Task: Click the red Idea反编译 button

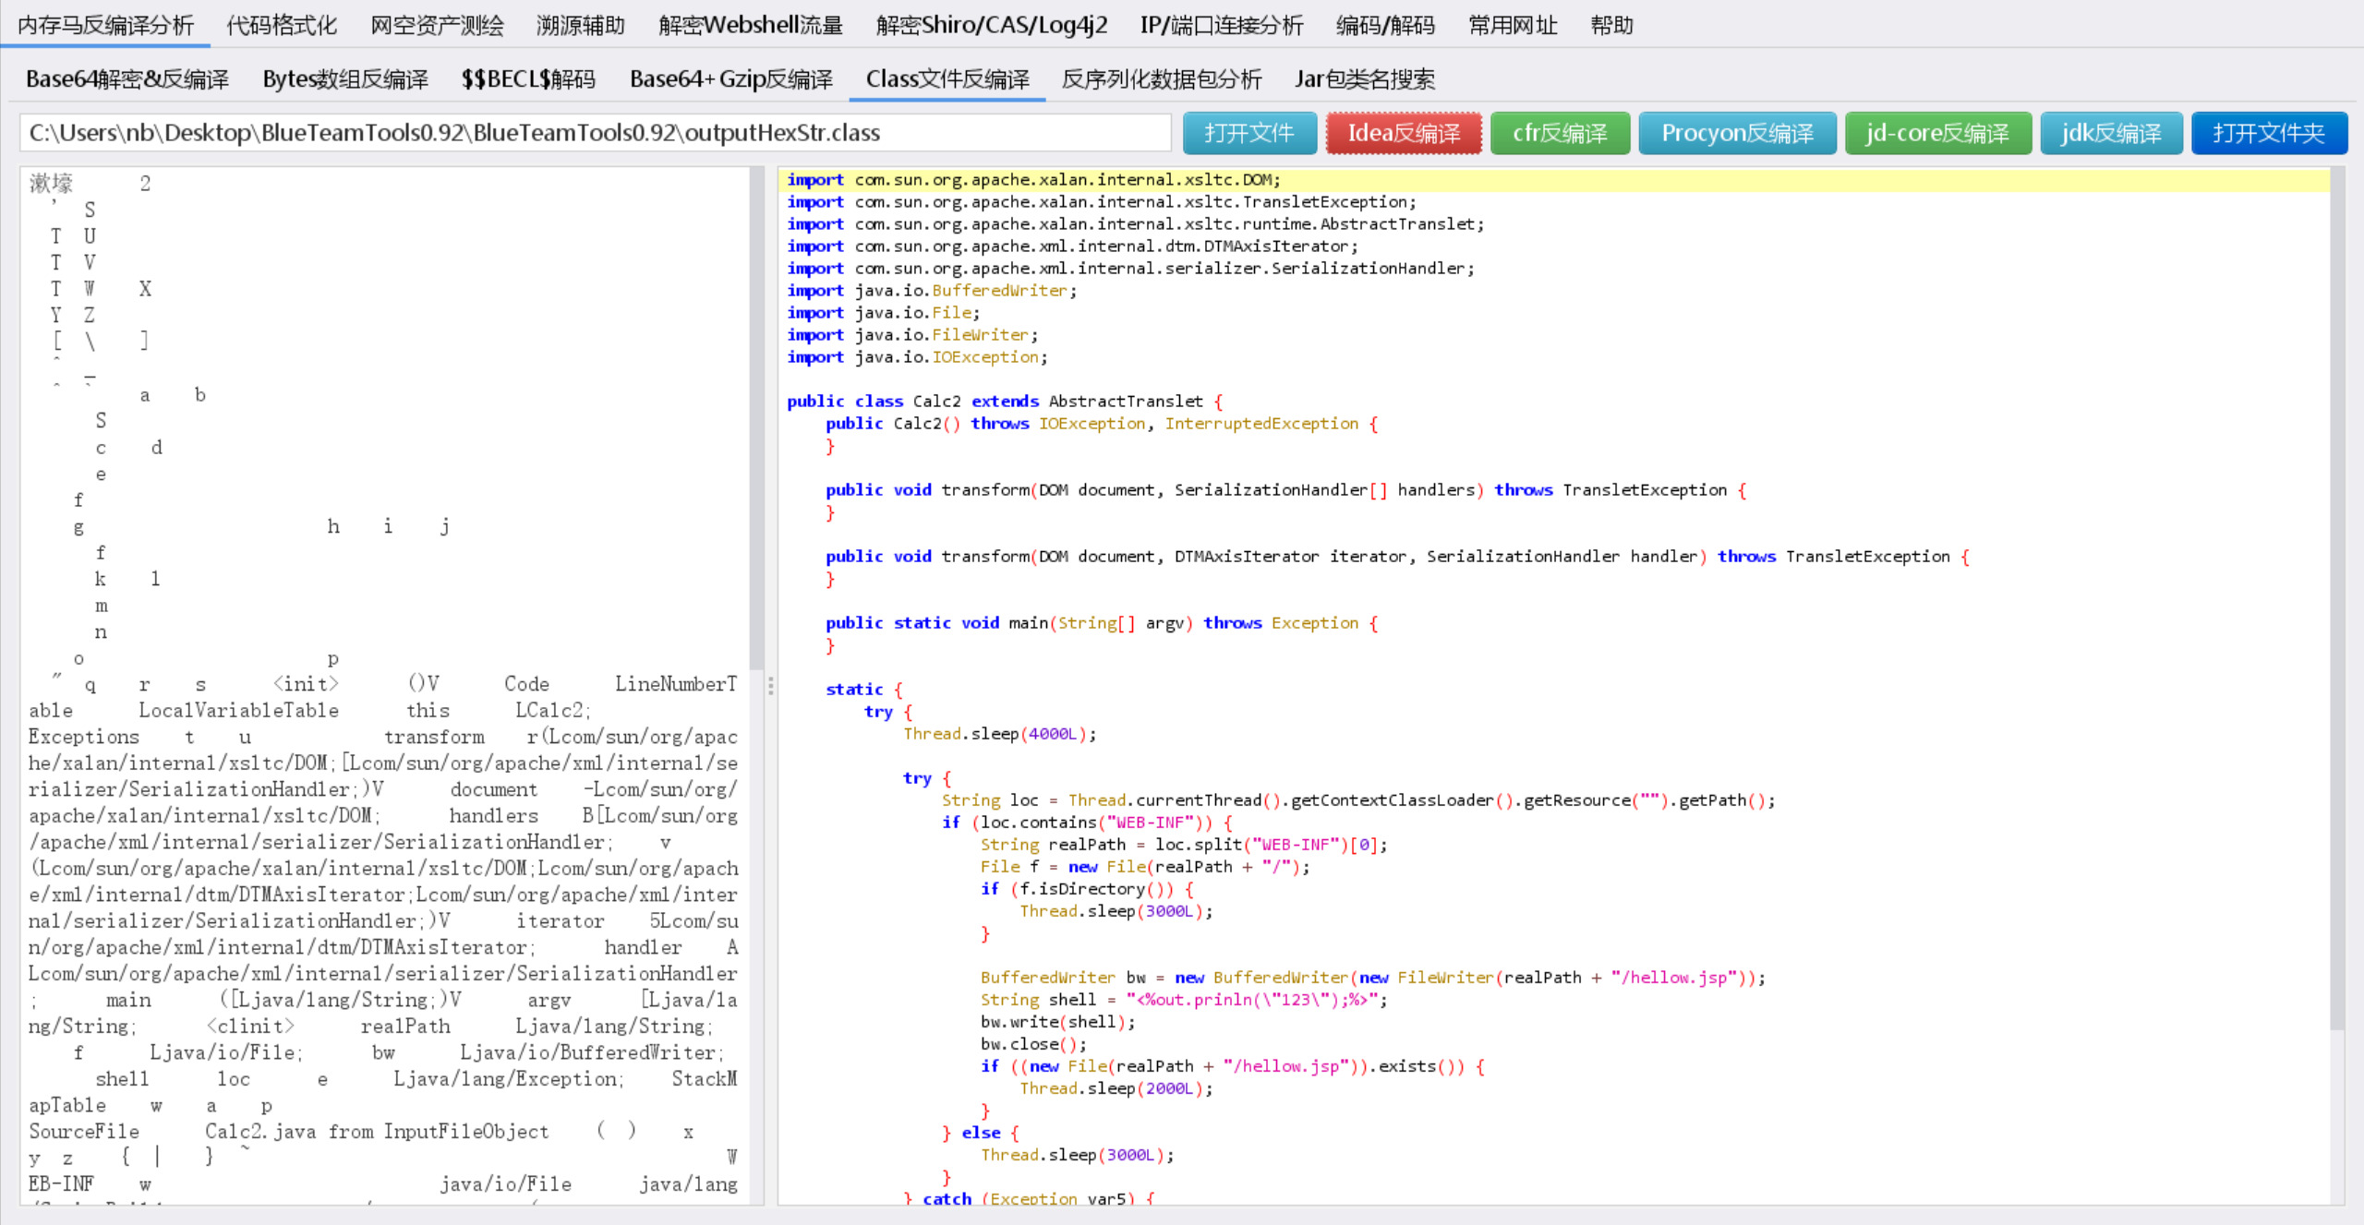Action: point(1404,133)
